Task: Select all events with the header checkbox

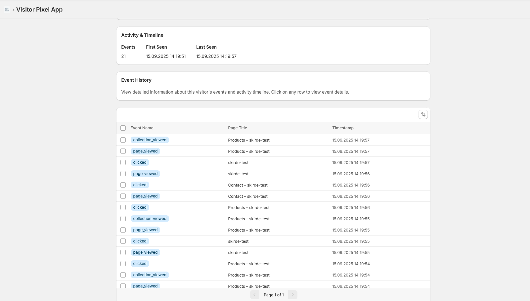Action: pos(123,128)
